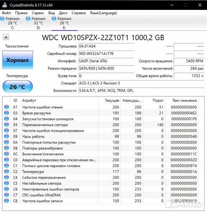Click status orb for attribute 0A
207x213 pixels.
6,142
